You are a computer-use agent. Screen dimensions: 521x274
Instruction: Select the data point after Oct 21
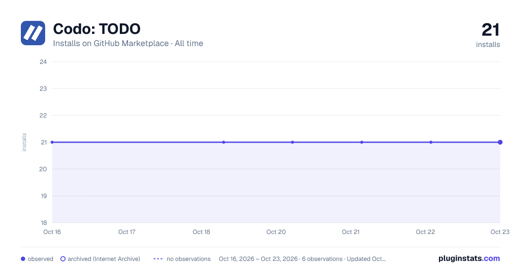362,142
